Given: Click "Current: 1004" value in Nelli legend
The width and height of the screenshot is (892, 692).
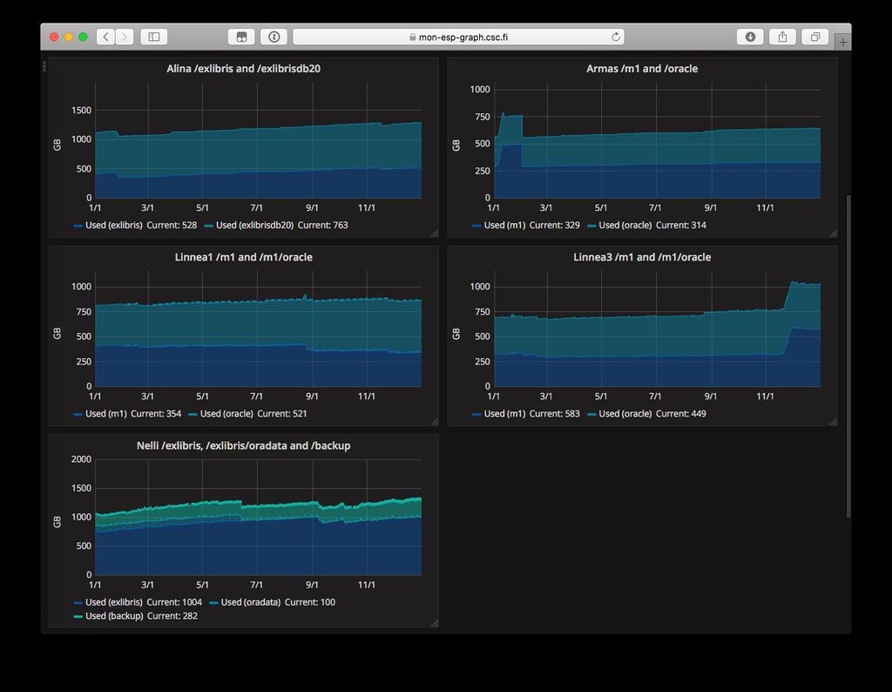Looking at the screenshot, I should [x=174, y=602].
